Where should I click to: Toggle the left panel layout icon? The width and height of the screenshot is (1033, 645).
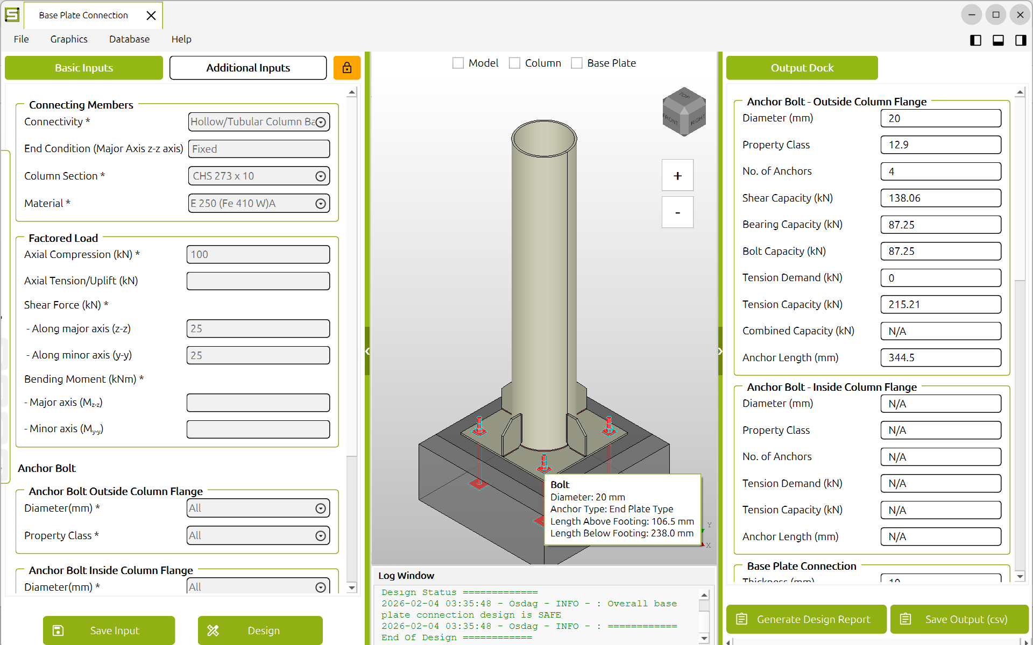click(975, 40)
